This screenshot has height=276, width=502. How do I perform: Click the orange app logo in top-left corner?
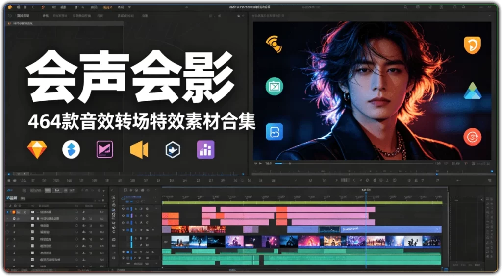(10, 7)
